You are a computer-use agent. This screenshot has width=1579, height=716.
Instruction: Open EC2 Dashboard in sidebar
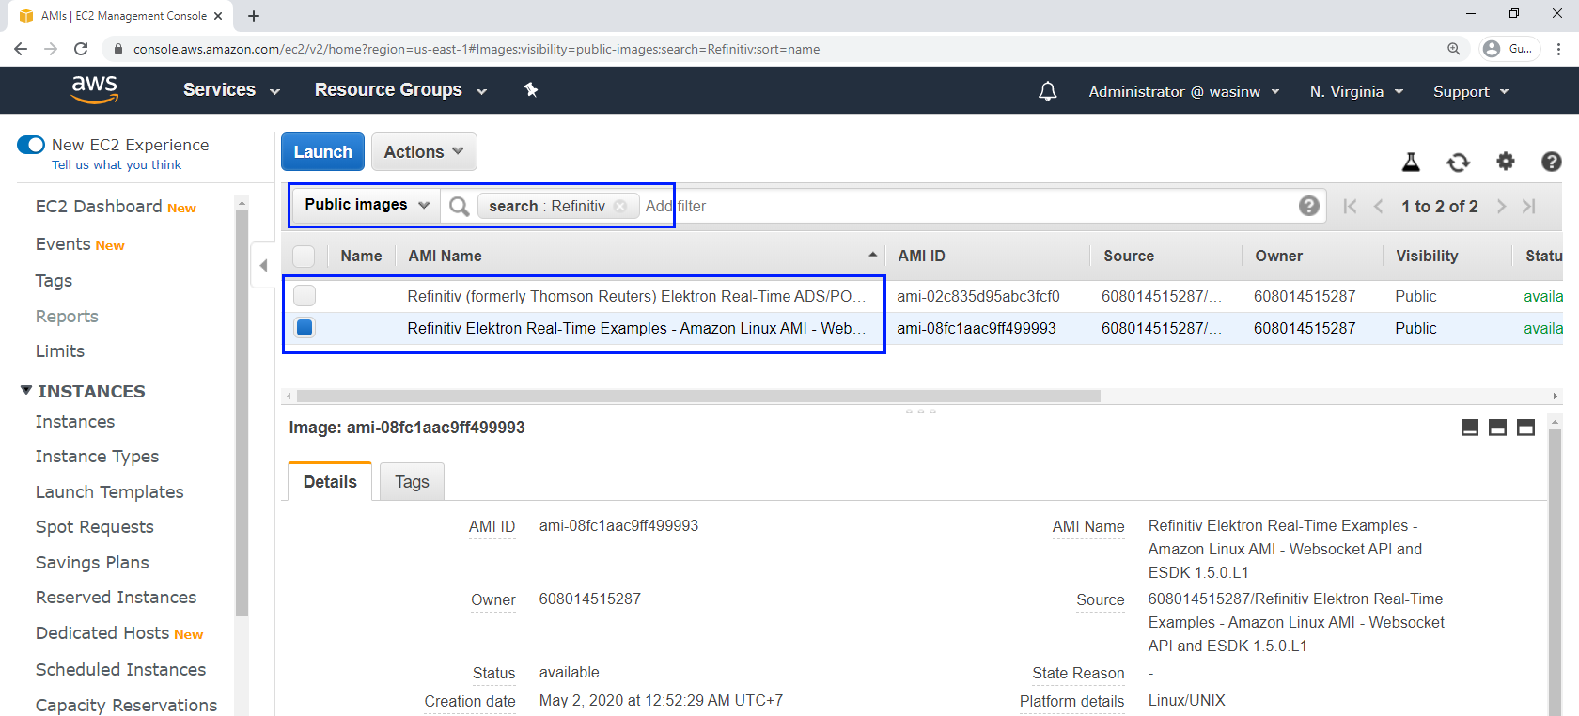pyautogui.click(x=99, y=207)
